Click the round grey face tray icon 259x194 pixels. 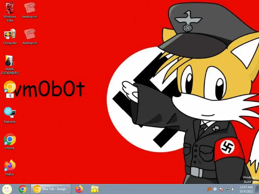(215, 189)
